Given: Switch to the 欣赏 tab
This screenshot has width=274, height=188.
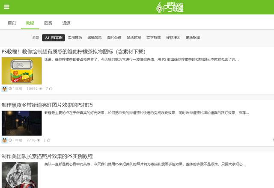Looking at the screenshot, I should pyautogui.click(x=48, y=23).
